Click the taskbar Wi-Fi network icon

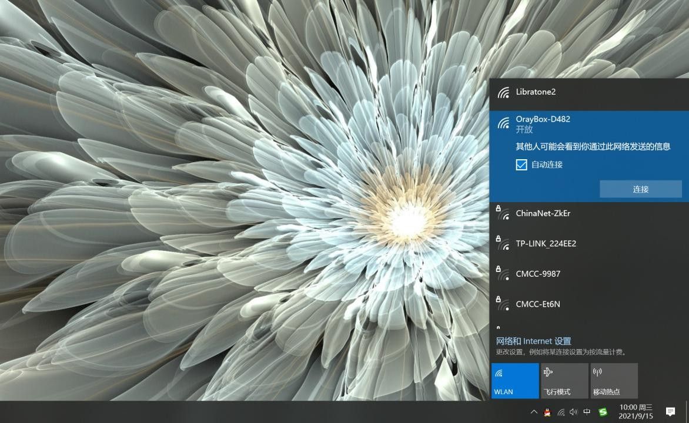561,412
